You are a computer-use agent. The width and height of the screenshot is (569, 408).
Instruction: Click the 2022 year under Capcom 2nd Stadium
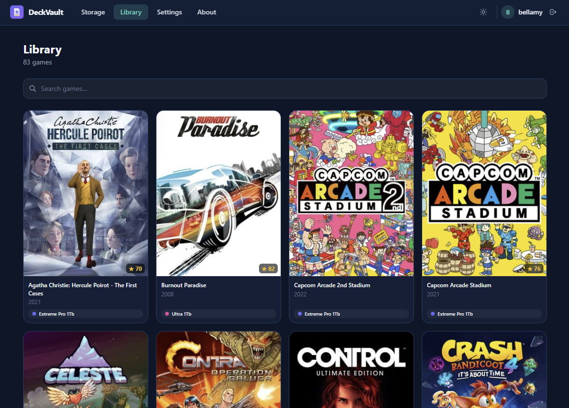(x=300, y=294)
